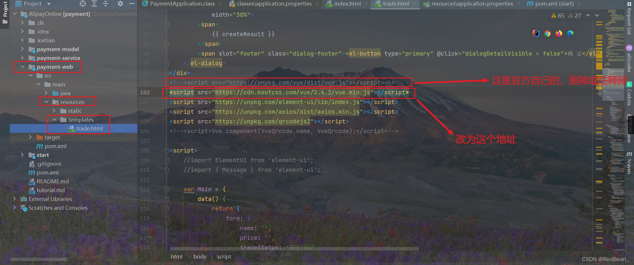
Task: Click the Collapse All icon in Project panel
Action: 106,4
